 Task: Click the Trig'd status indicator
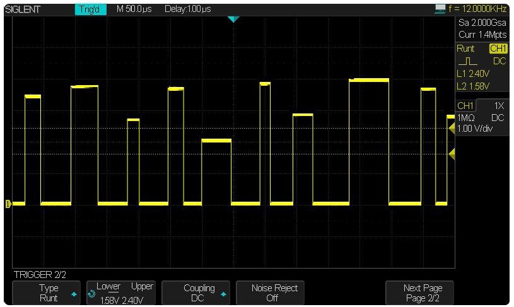pyautogui.click(x=90, y=9)
